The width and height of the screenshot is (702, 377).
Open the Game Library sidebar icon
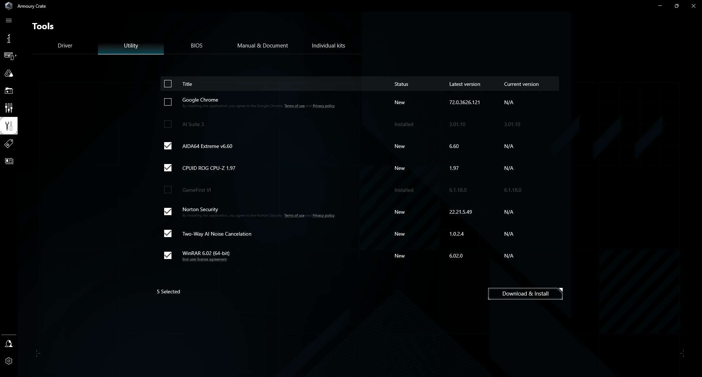[9, 91]
